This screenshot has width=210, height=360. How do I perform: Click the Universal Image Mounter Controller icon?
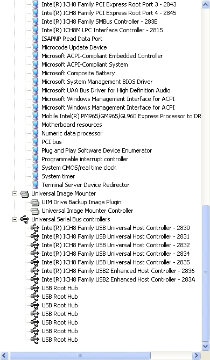point(35,211)
